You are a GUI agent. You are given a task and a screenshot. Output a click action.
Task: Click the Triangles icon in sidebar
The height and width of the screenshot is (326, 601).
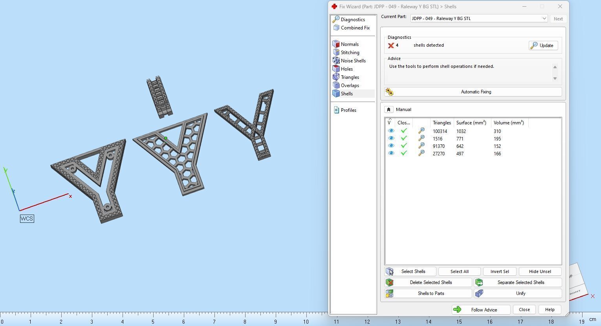click(x=336, y=77)
